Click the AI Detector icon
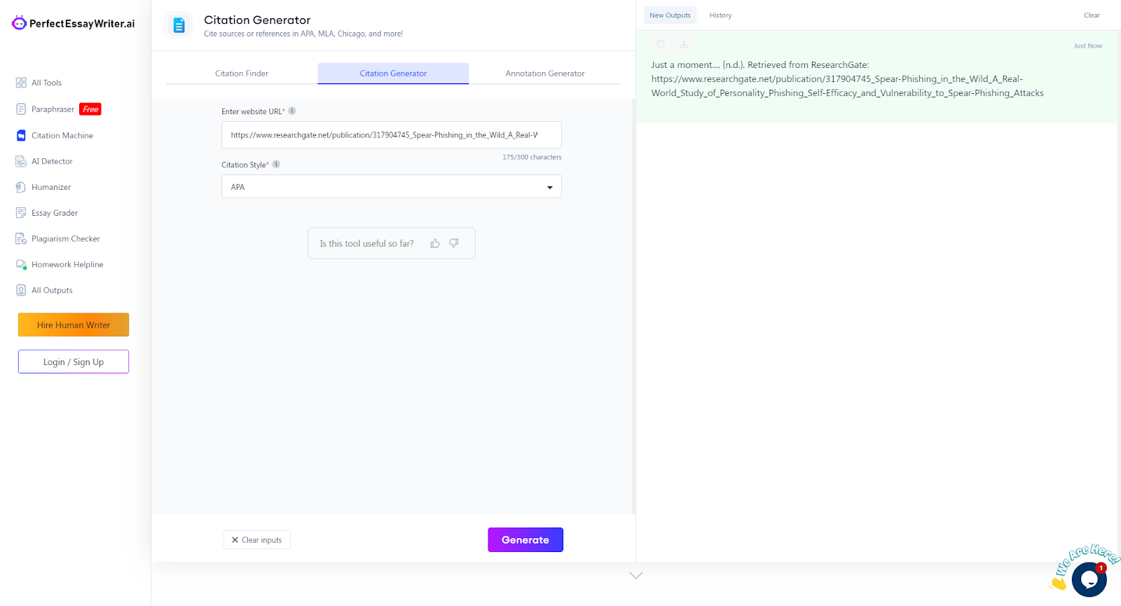The width and height of the screenshot is (1121, 606). pos(21,161)
